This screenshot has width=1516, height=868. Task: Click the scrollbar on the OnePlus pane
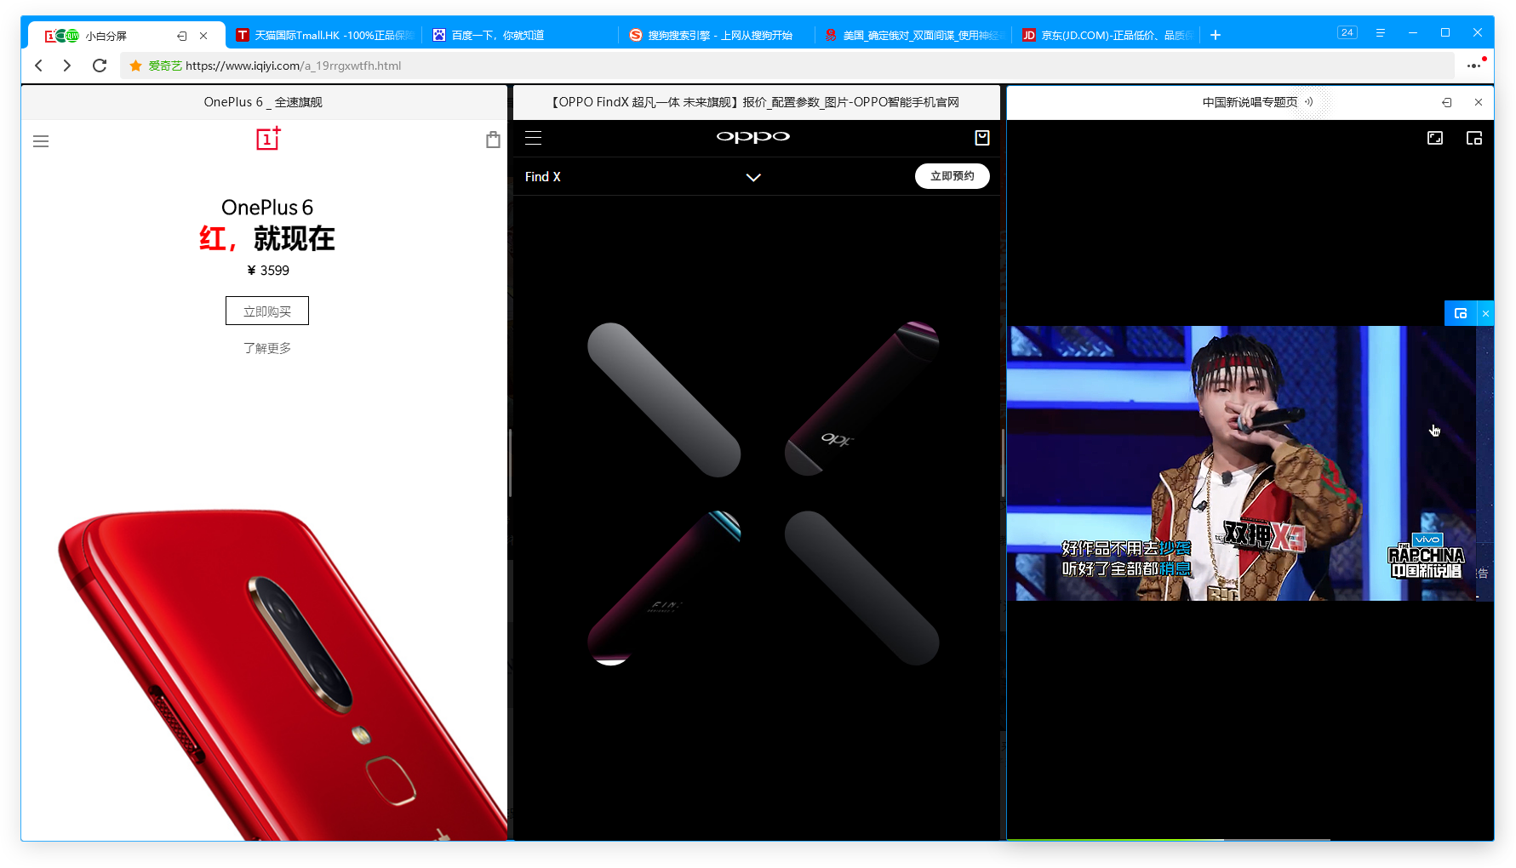[510, 463]
